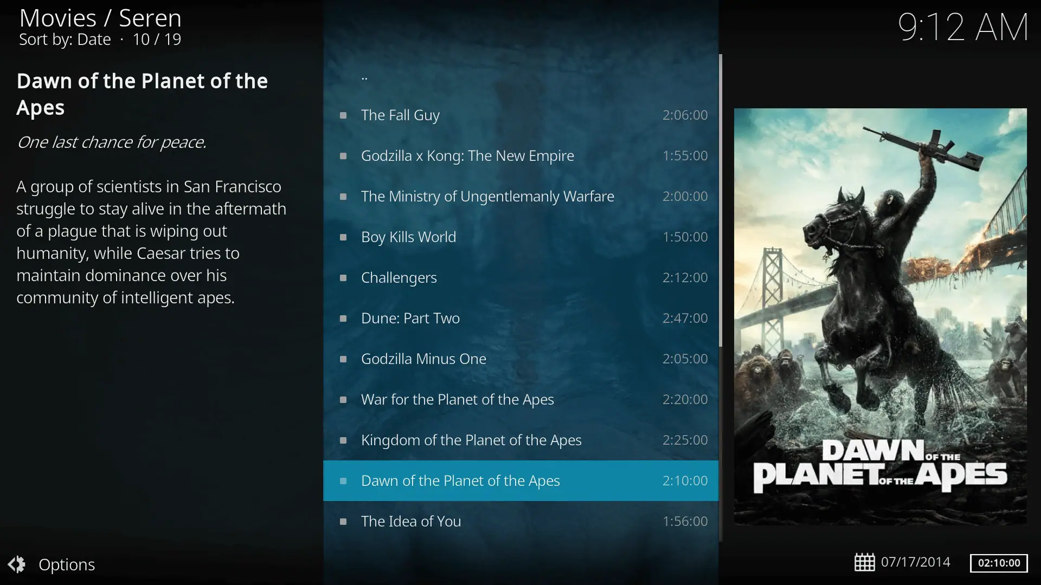Click the Sort by Date dropdown
The width and height of the screenshot is (1041, 585).
click(x=65, y=40)
